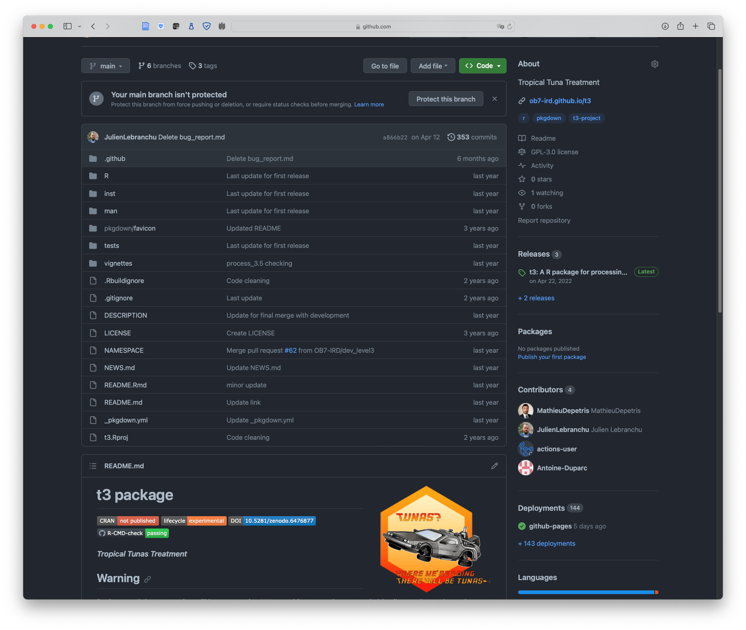Screen dimensions: 746x630
Task: Open the .github folder icon
Action: tap(93, 158)
